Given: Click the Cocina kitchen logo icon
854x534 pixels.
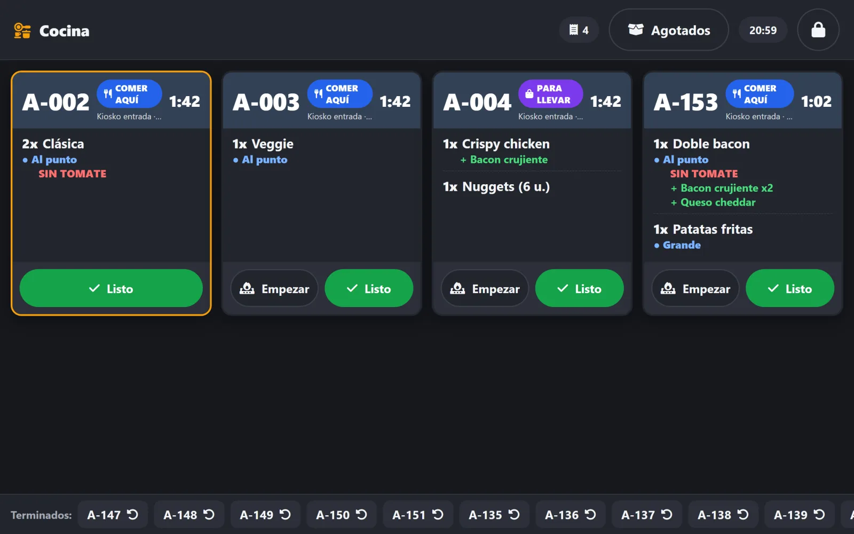Looking at the screenshot, I should tap(22, 31).
